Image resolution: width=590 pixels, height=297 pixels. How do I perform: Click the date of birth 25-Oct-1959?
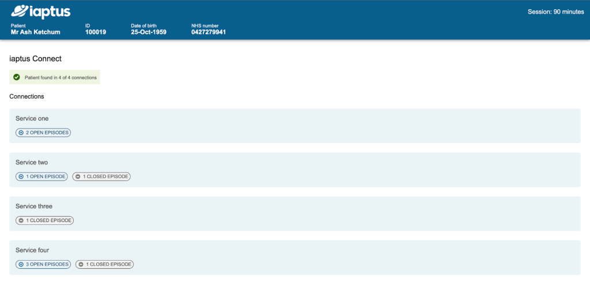coord(149,32)
